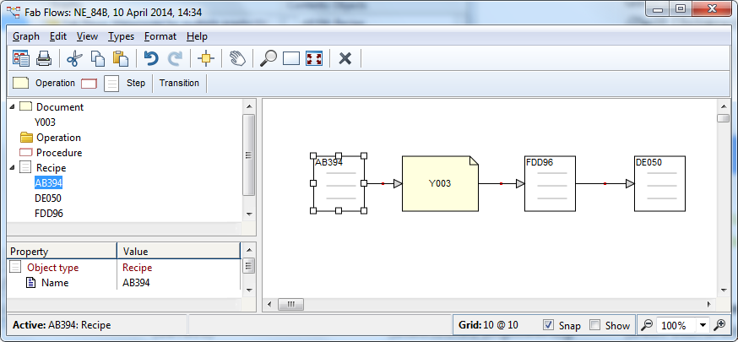738x342 pixels.
Task: Collapse the Document tree node
Action: click(13, 107)
